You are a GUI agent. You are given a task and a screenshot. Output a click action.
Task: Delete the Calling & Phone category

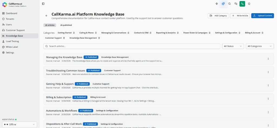[x=96, y=33]
